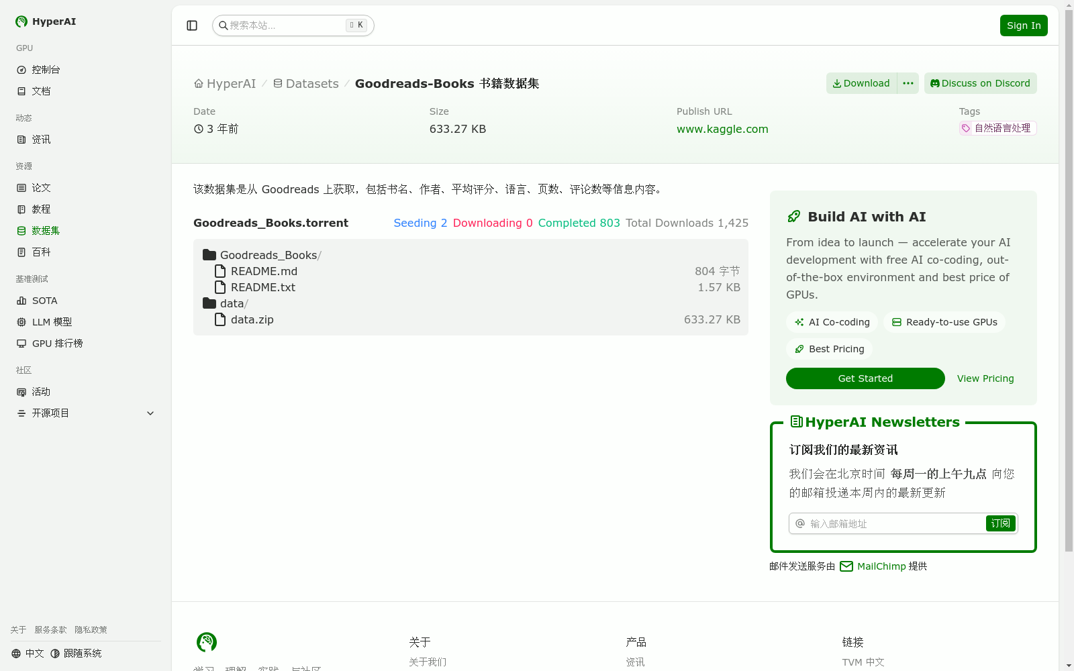The height and width of the screenshot is (671, 1074).
Task: Open the 关于 footer link in the sidebar
Action: pyautogui.click(x=18, y=630)
